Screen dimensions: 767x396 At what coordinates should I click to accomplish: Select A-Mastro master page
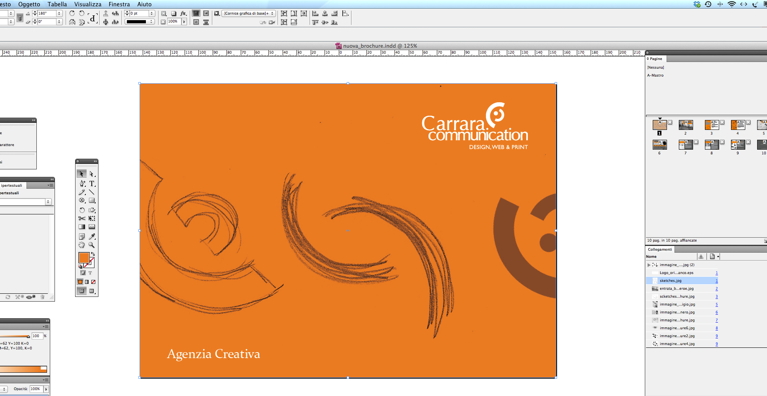[656, 75]
